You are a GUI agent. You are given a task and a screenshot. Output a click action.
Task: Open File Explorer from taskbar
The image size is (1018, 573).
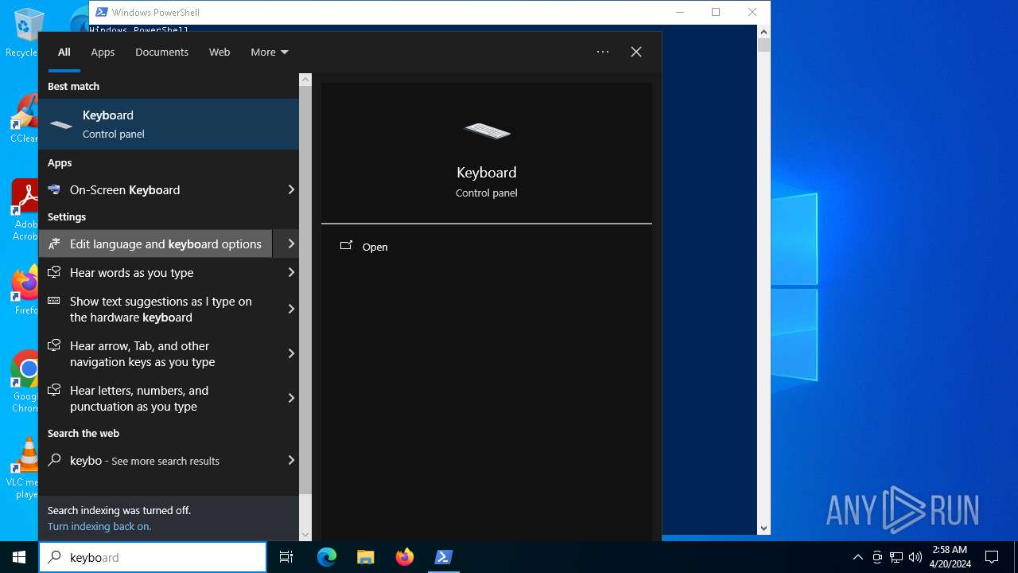(x=366, y=557)
